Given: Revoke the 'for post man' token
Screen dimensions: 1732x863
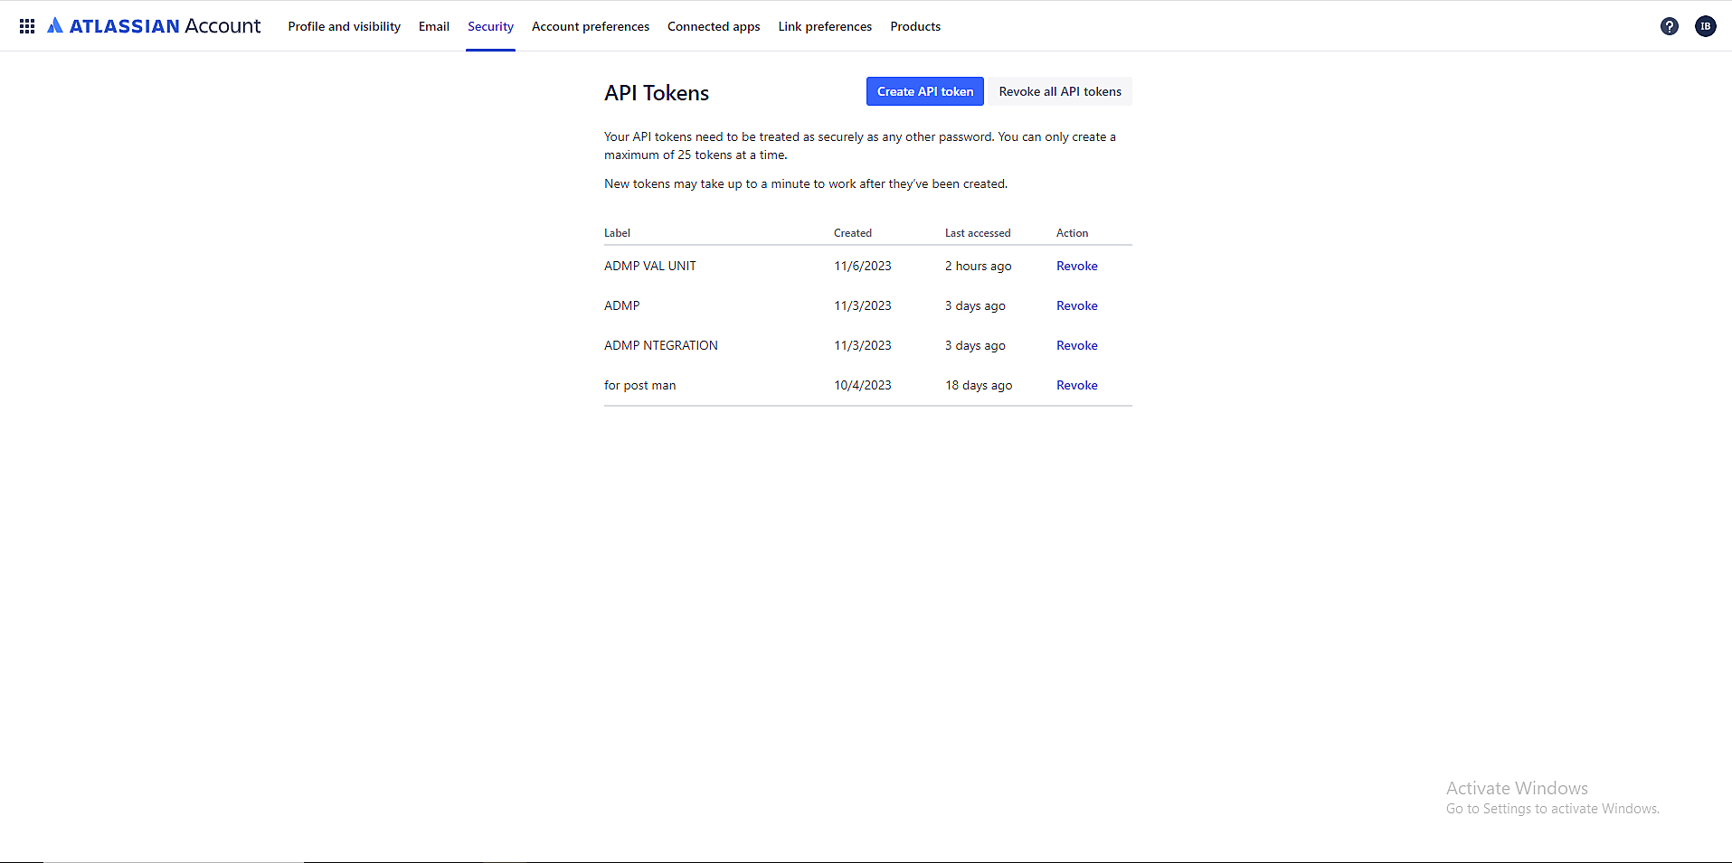Looking at the screenshot, I should pos(1076,385).
